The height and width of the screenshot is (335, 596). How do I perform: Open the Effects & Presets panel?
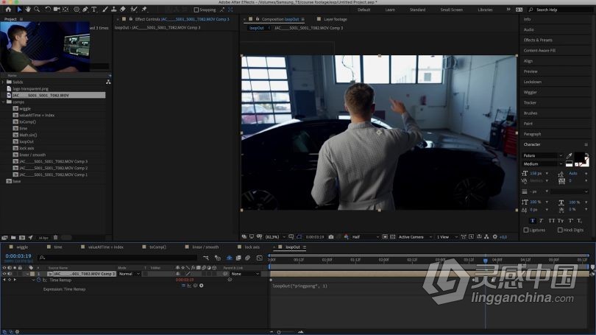tap(538, 40)
